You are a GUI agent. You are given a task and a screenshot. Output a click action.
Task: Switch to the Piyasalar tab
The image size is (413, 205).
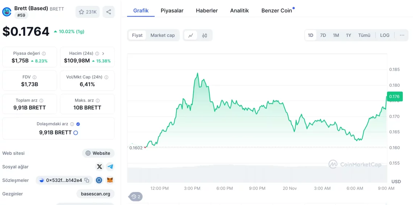point(172,10)
